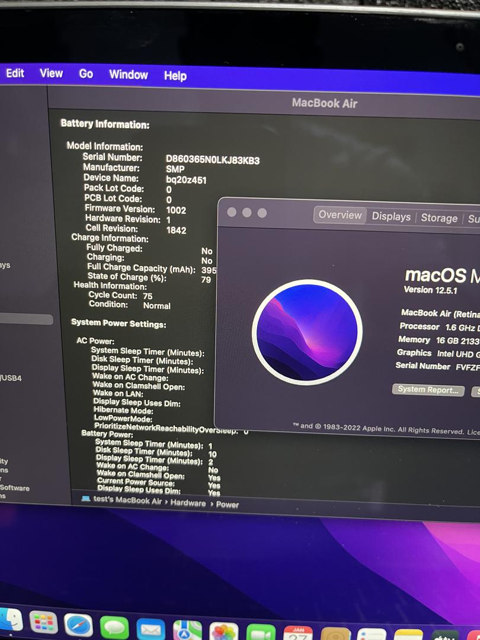This screenshot has height=640, width=480.
Task: Select the Software item in the sidebar
Action: (x=15, y=488)
